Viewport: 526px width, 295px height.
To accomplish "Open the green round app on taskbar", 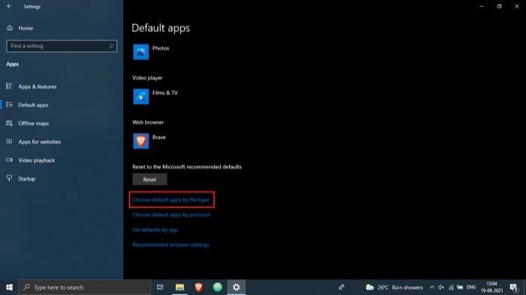I will [x=217, y=287].
